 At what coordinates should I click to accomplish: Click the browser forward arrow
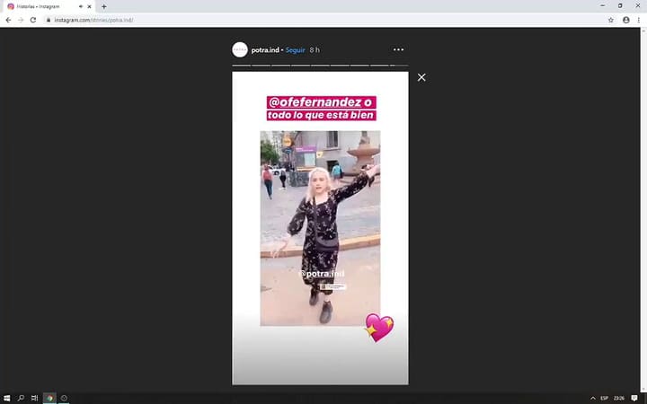(x=21, y=20)
